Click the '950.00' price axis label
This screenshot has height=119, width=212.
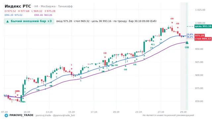[x=199, y=49]
